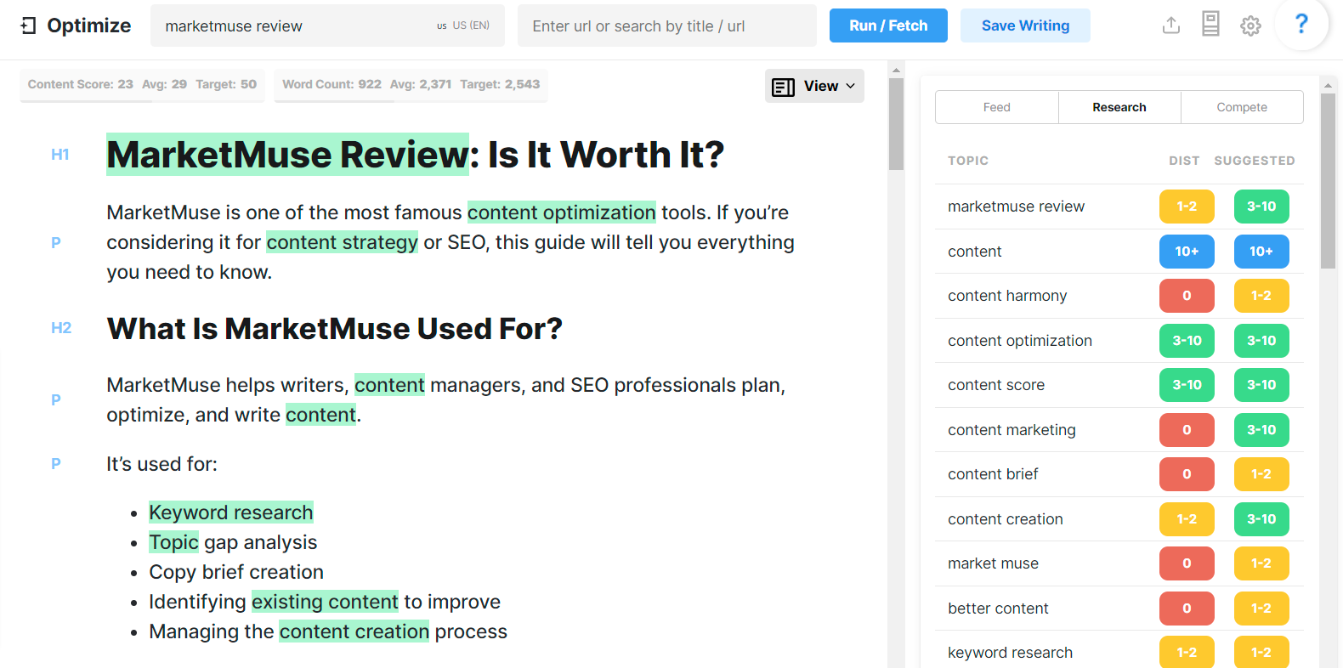Click the research panel scrollbar up arrow
The image size is (1343, 668).
coord(1328,85)
